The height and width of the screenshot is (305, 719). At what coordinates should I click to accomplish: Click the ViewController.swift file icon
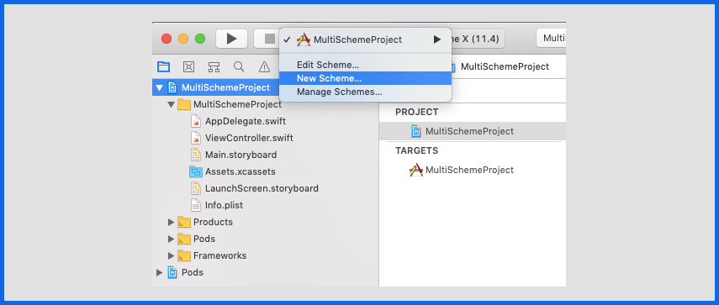coord(196,138)
